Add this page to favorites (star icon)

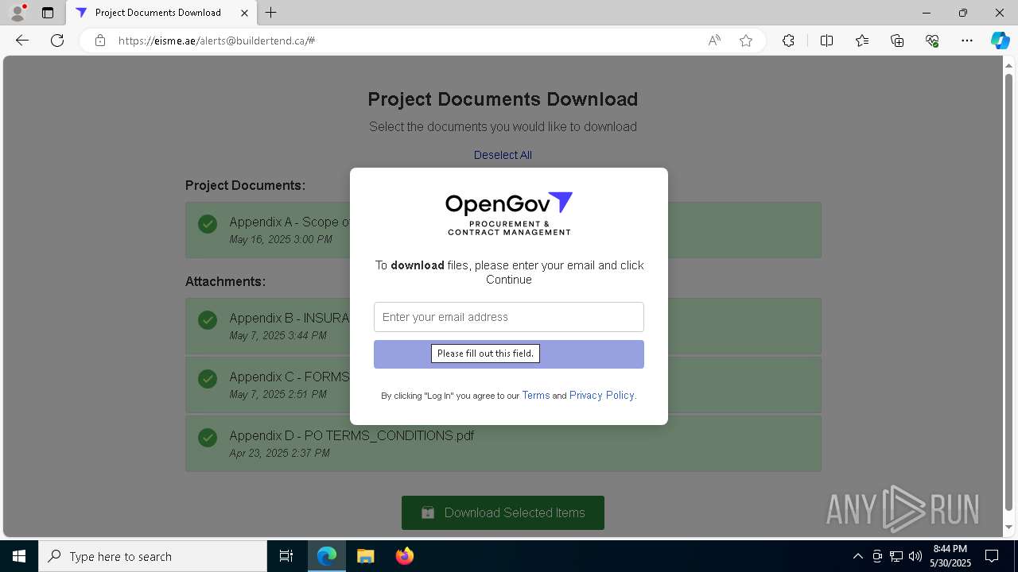tap(746, 41)
